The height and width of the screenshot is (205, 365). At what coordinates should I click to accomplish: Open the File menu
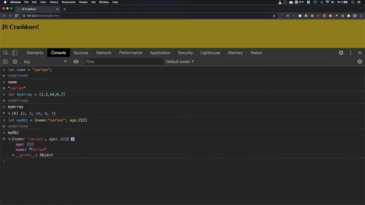point(26,2)
